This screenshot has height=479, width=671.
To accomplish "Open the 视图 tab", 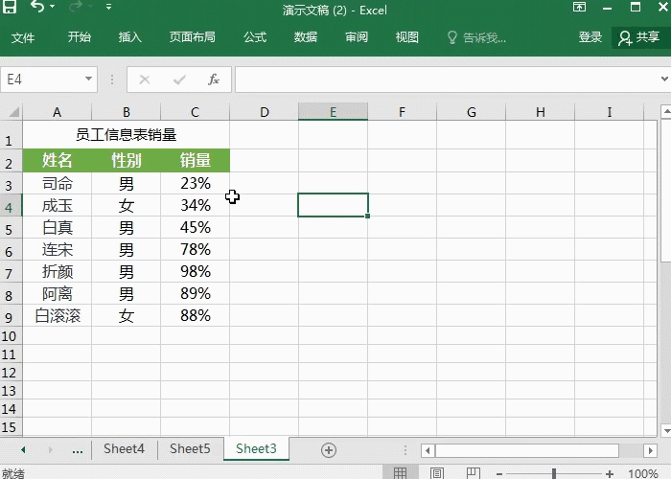I will (407, 37).
